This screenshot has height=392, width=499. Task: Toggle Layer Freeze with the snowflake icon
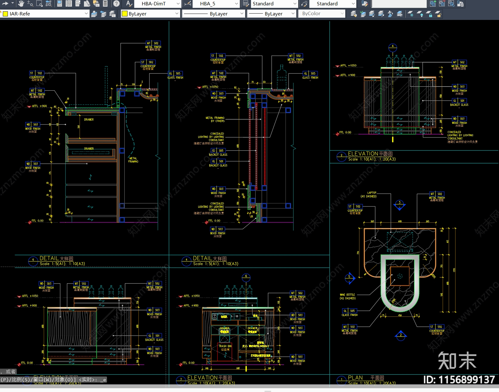[411, 14]
